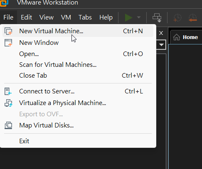The image size is (202, 169).
Task: Switch to the Home tab
Action: click(x=185, y=37)
